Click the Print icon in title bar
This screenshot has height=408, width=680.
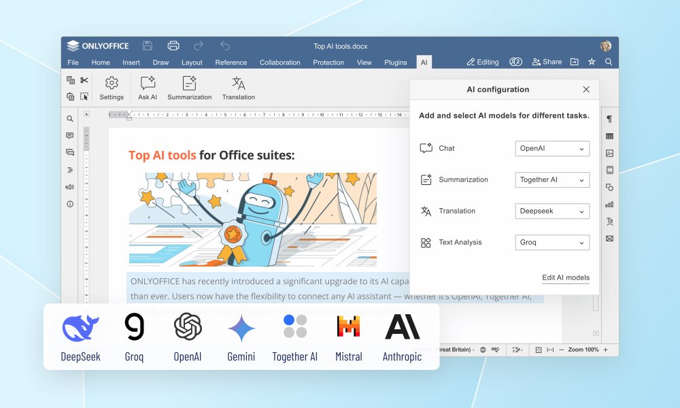click(173, 46)
